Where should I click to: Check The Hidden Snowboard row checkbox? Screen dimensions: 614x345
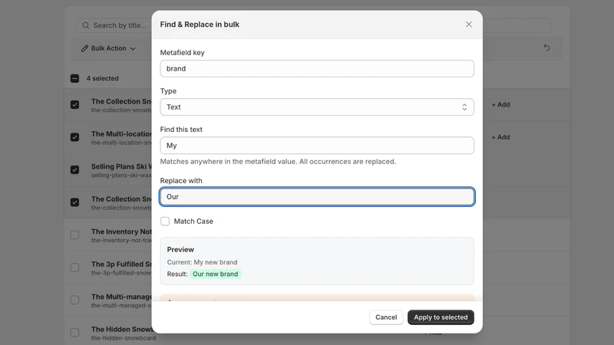click(x=74, y=333)
